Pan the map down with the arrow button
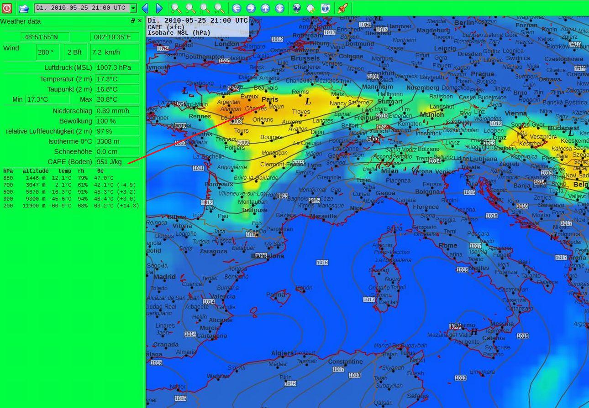The width and height of the screenshot is (589, 408). pos(280,8)
